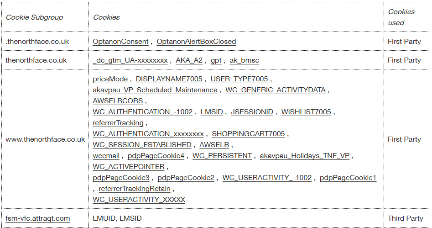Screen dimensions: 432x228
Task: Click the WC_SESSION_ESTABLISHED link
Action: point(142,145)
